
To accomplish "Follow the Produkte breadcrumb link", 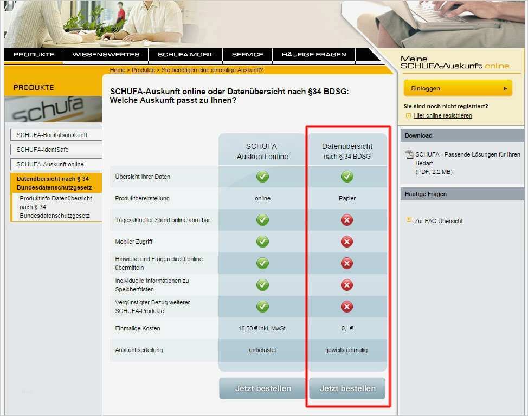I will (143, 70).
